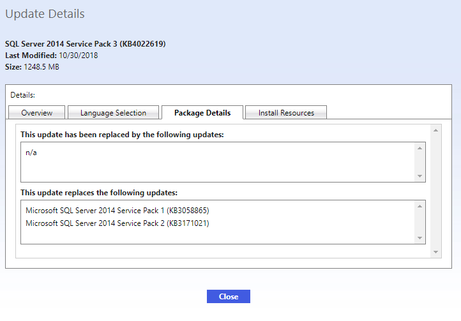Select the Package Details tab
The height and width of the screenshot is (321, 461).
pyautogui.click(x=202, y=112)
